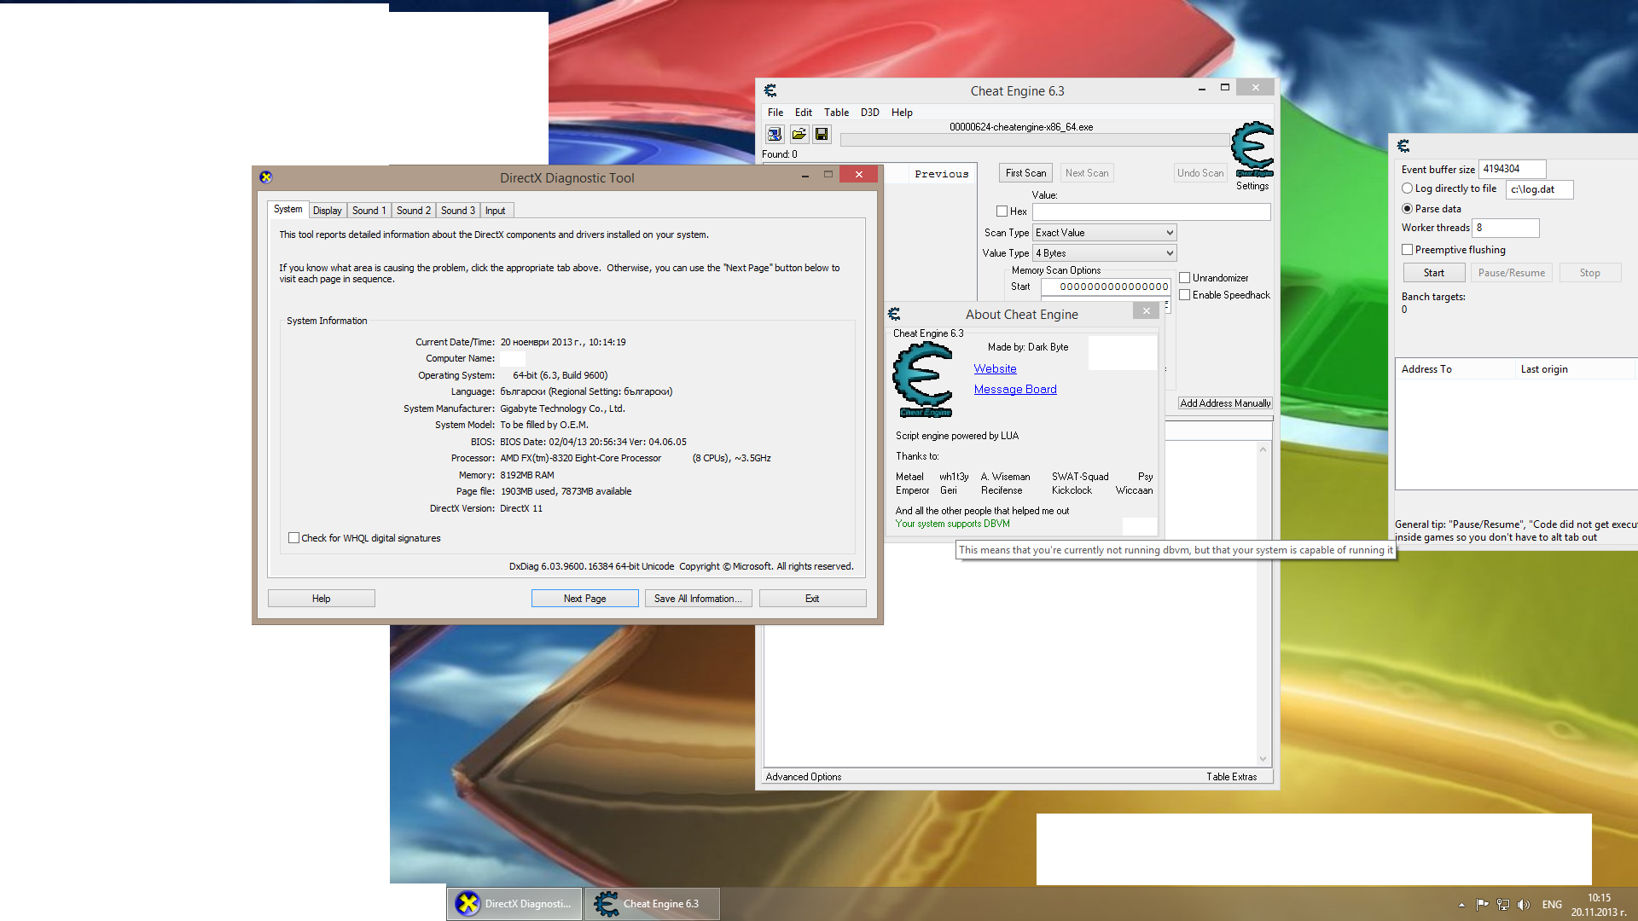
Task: Click the Event buffer size input field
Action: [x=1512, y=169]
